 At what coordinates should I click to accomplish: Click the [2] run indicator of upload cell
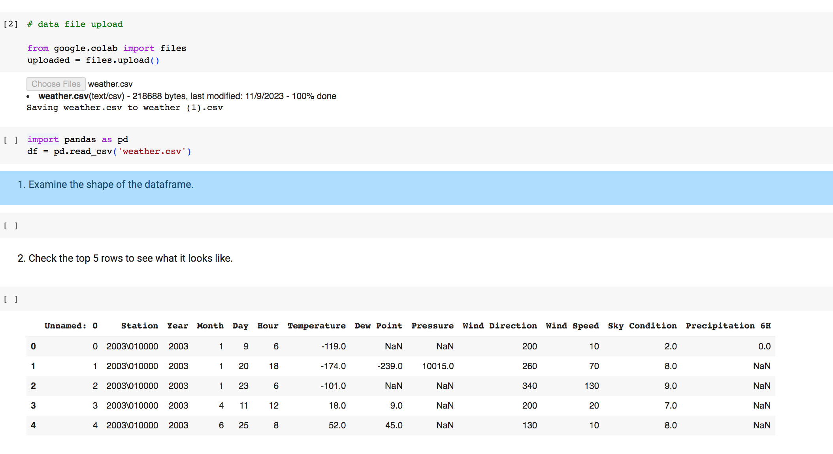click(x=11, y=24)
